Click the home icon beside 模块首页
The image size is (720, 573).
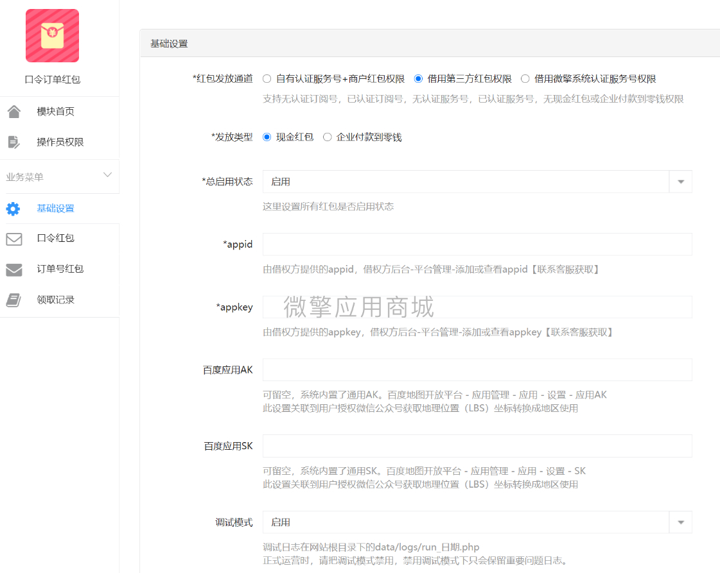(x=14, y=112)
